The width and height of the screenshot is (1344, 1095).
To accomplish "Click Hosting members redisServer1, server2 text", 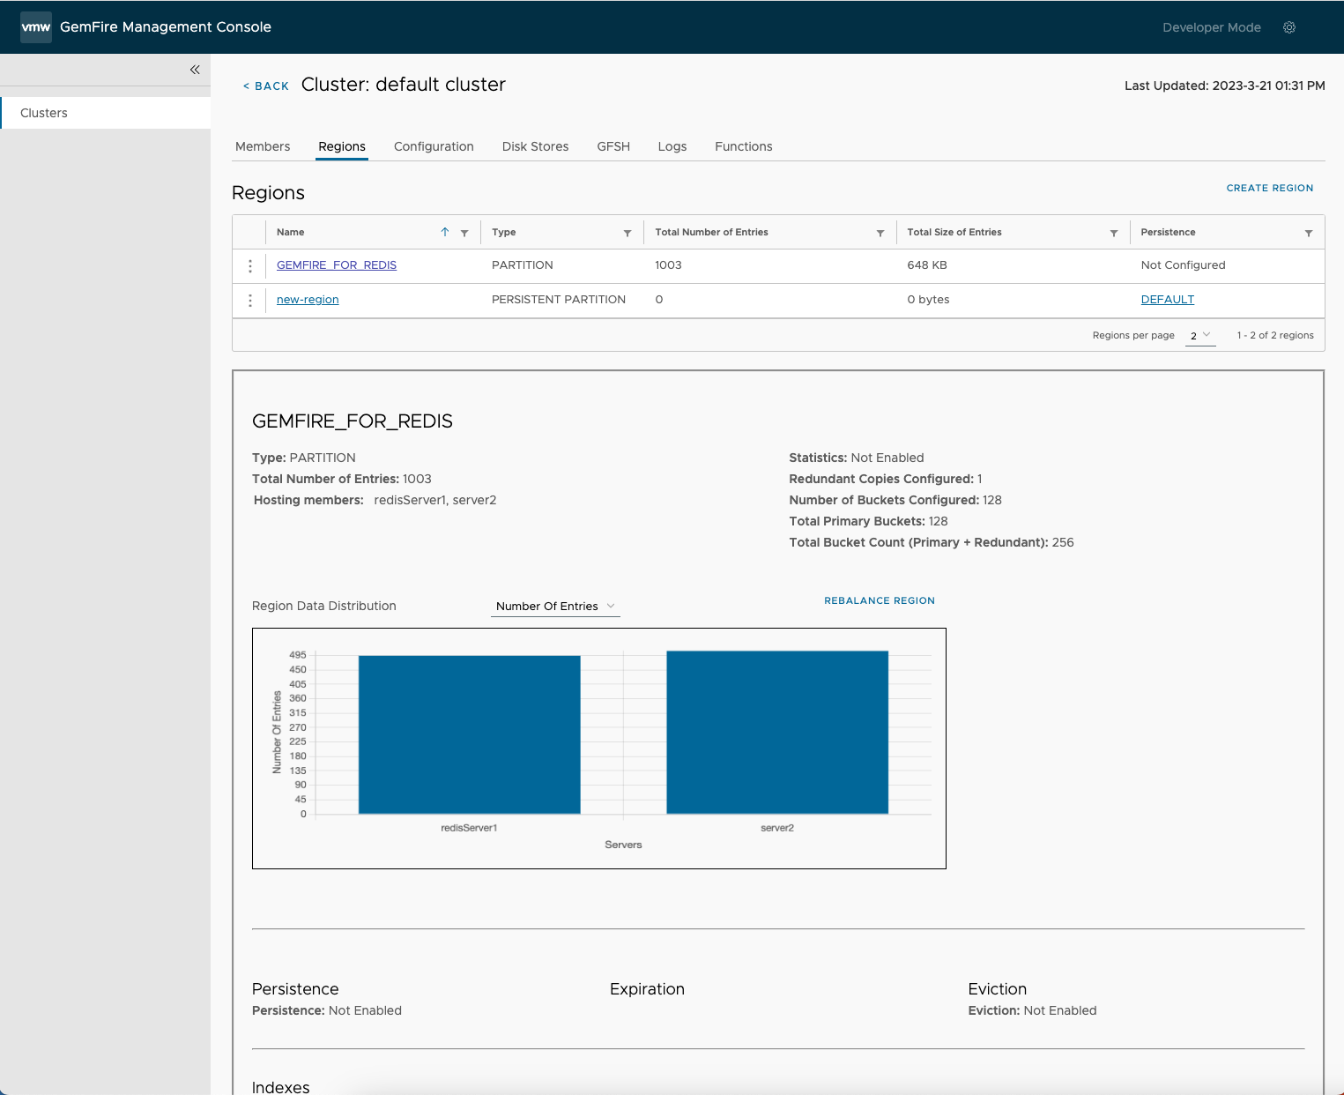I will (x=375, y=500).
